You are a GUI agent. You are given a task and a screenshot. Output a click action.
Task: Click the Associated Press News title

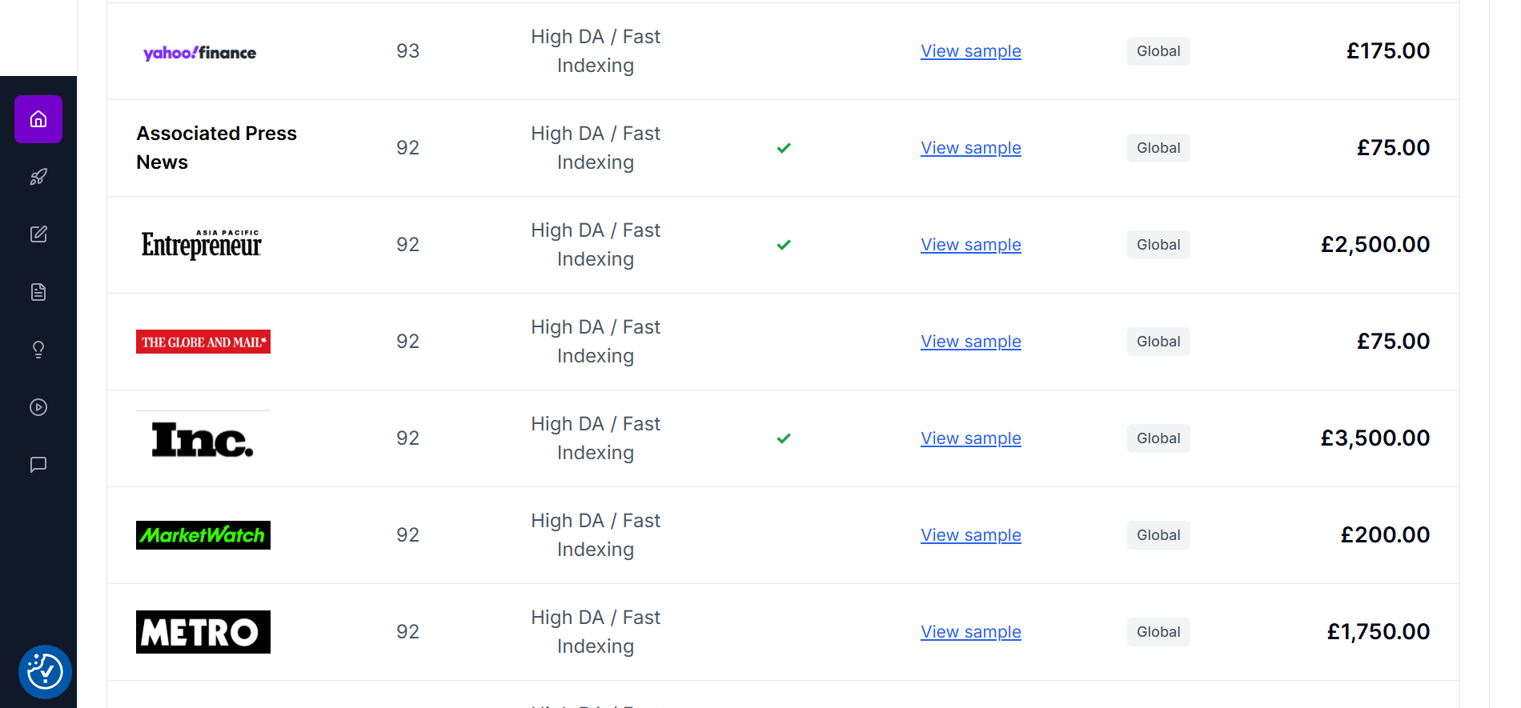pyautogui.click(x=216, y=148)
